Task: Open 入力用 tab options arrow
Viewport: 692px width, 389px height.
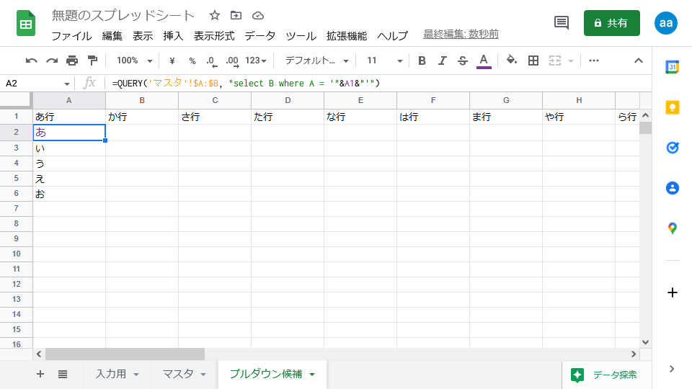Action: tap(136, 375)
